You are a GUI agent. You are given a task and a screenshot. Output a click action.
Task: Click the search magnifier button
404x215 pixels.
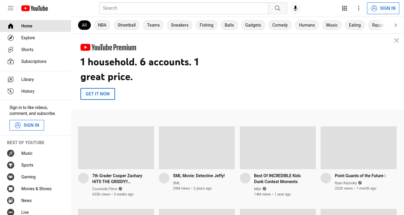(277, 8)
